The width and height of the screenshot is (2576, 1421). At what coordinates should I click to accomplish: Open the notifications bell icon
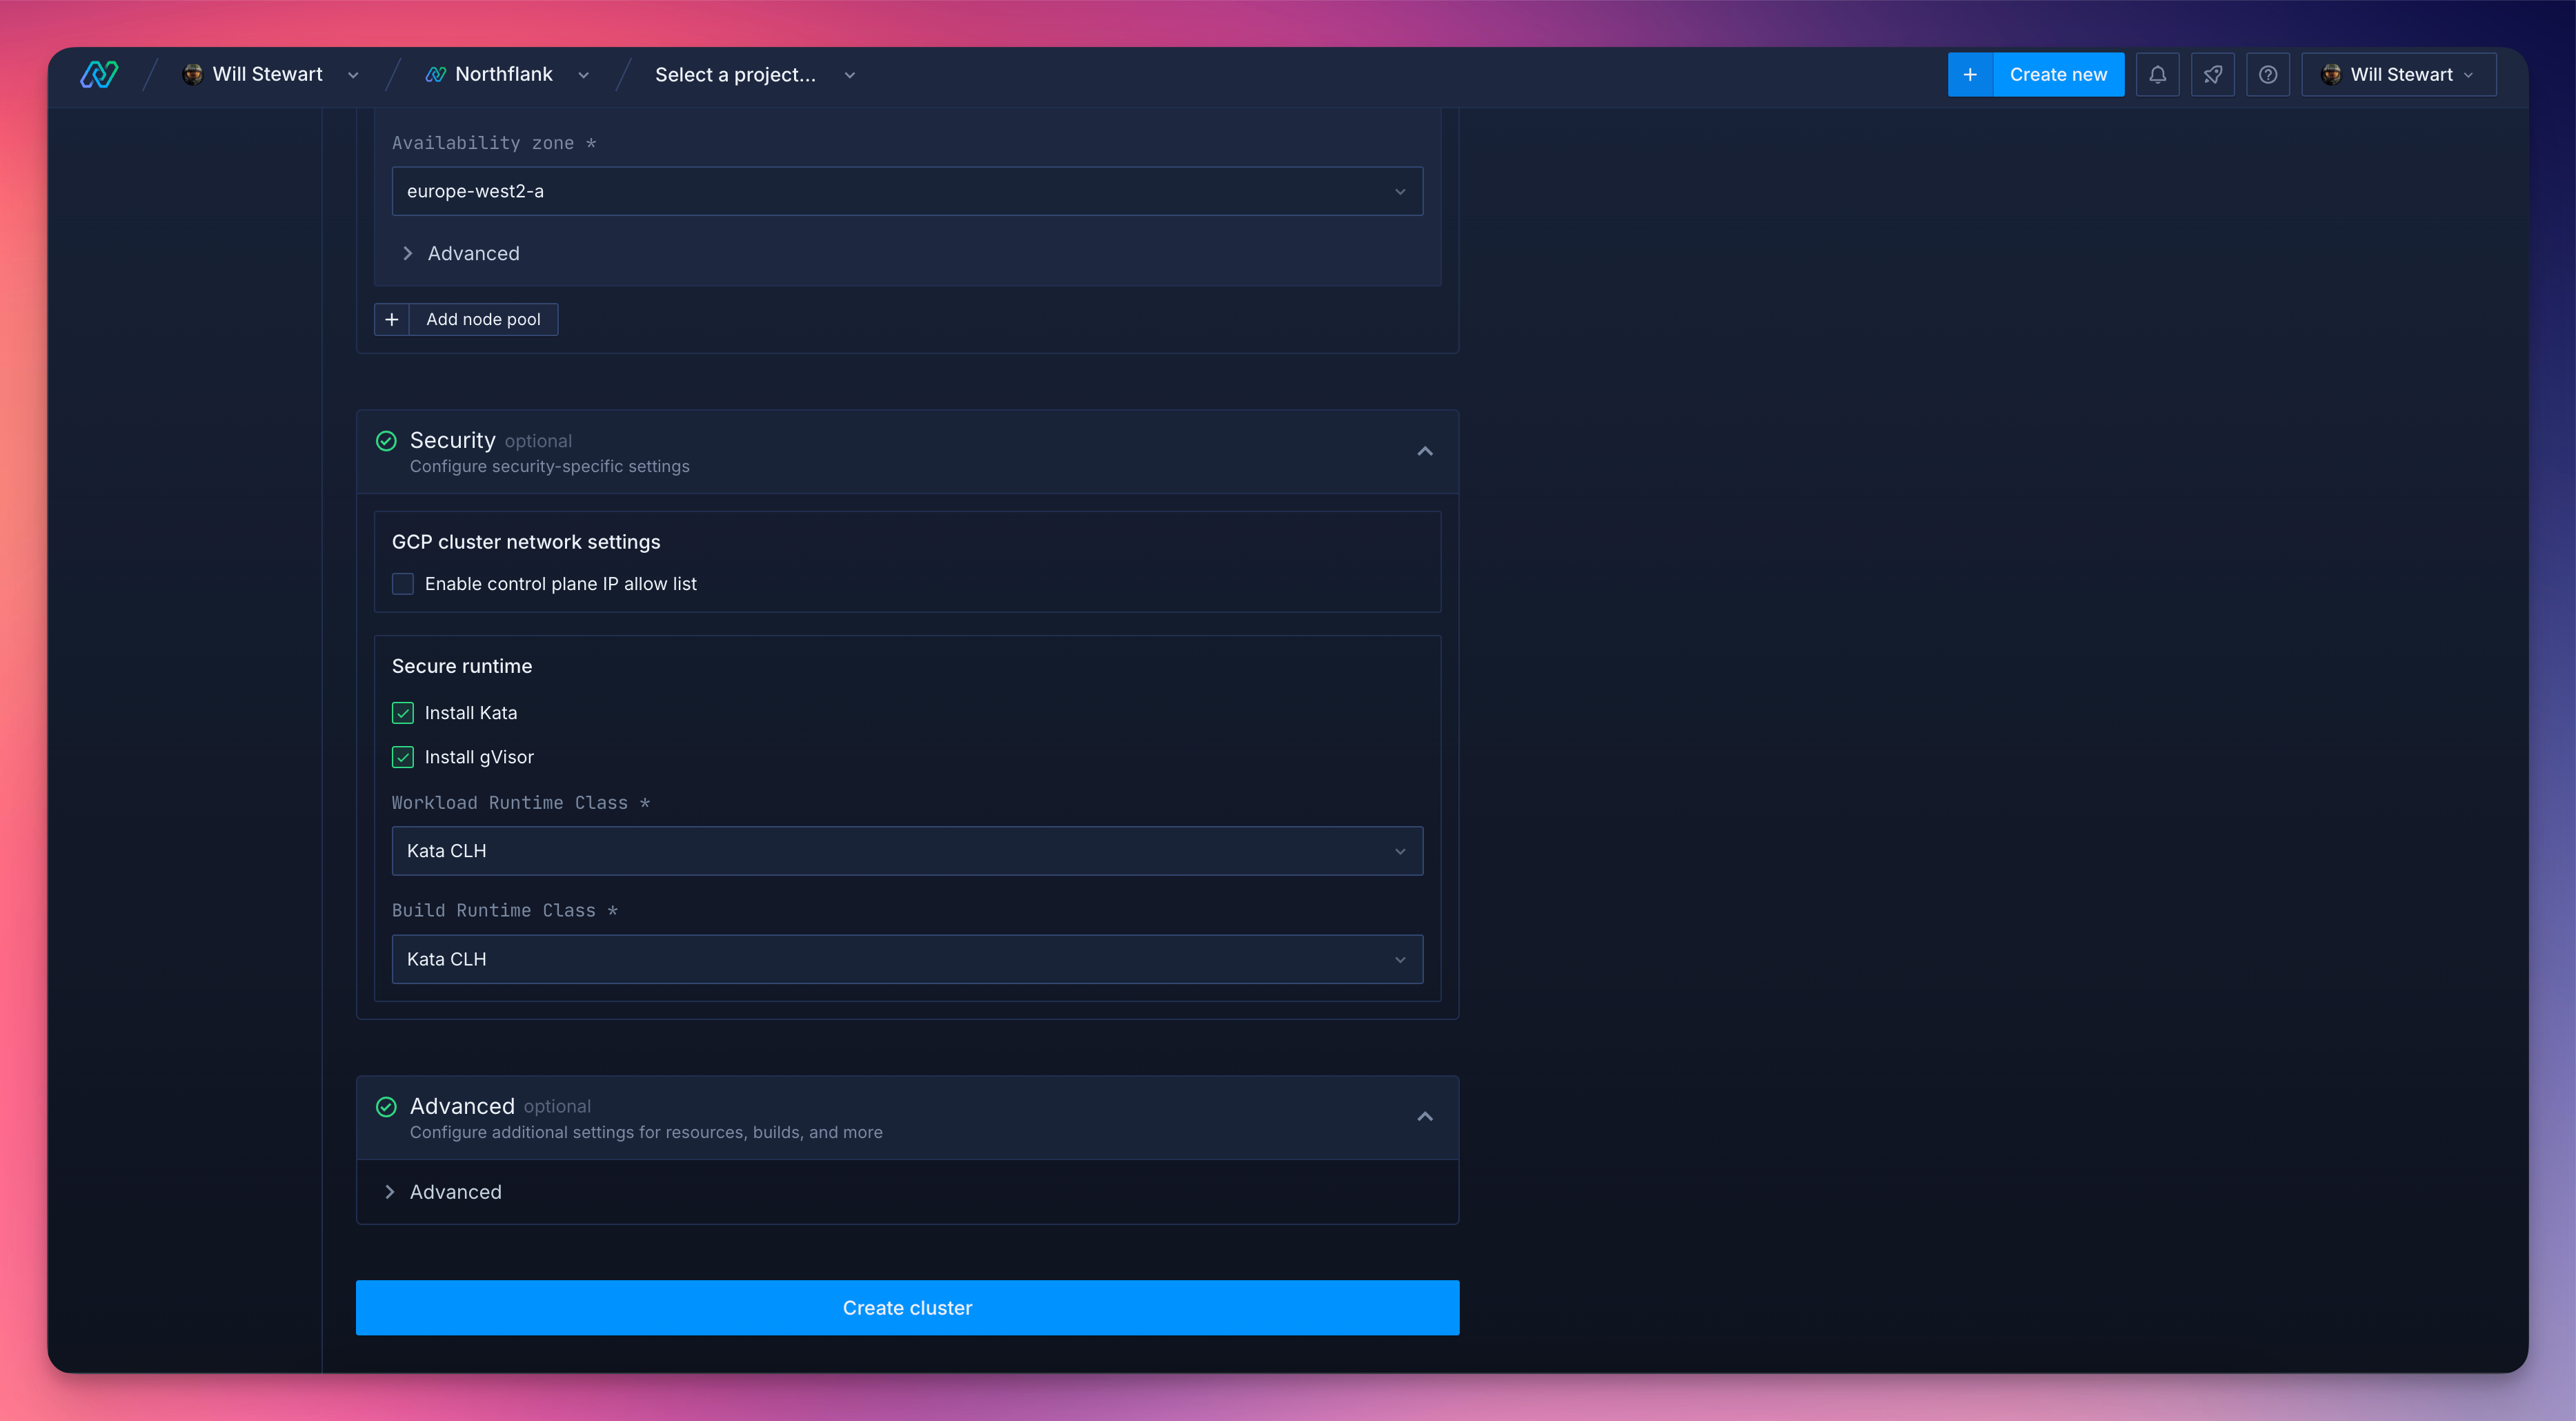click(x=2157, y=75)
